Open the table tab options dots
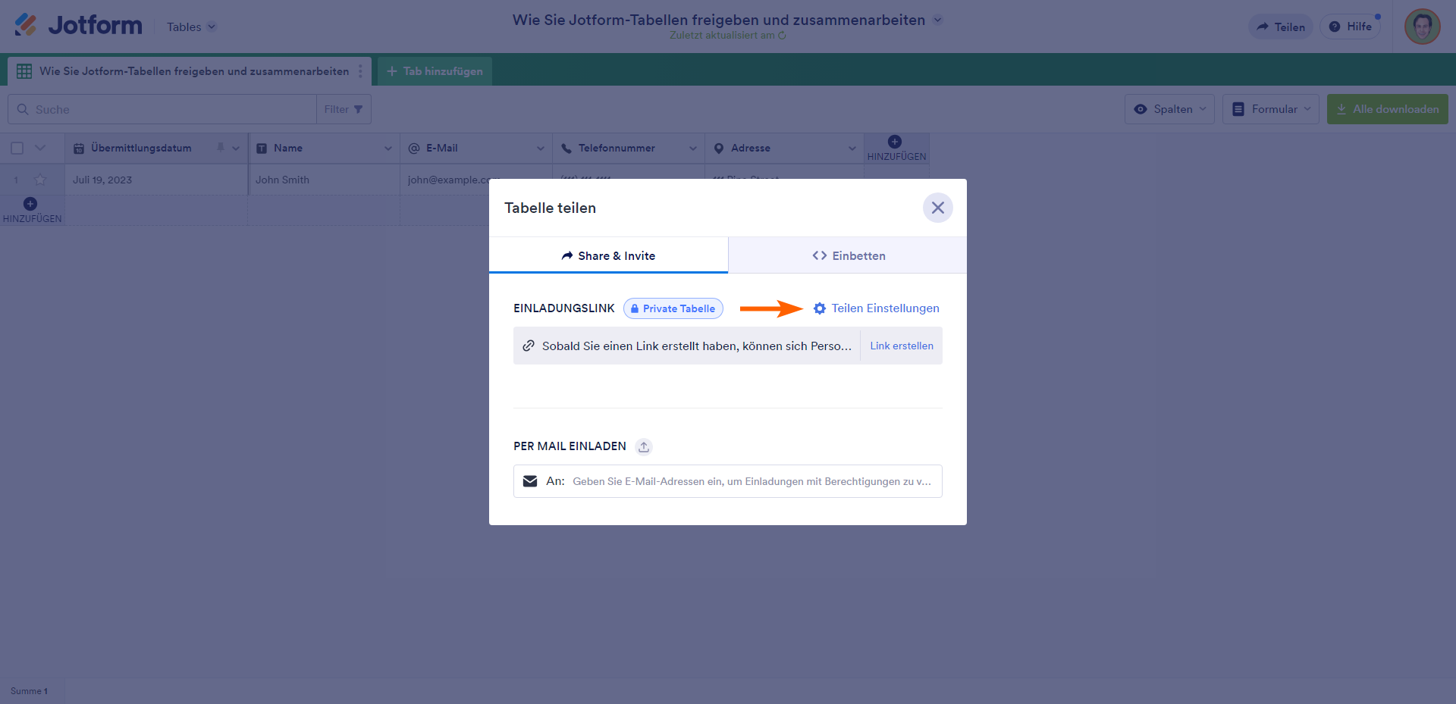 (360, 71)
